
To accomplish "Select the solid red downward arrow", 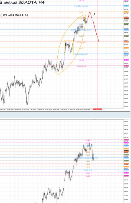I will pyautogui.click(x=94, y=27).
